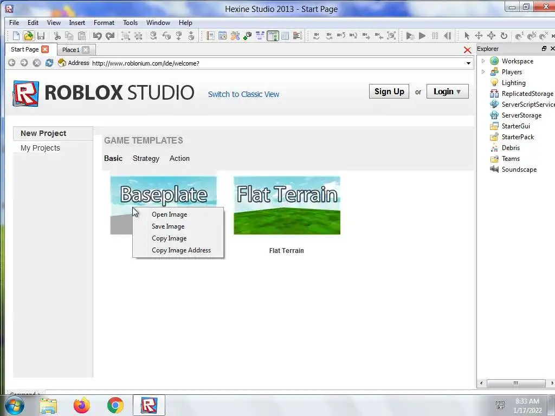Select Lighting in the Explorer
The image size is (555, 416).
[514, 83]
